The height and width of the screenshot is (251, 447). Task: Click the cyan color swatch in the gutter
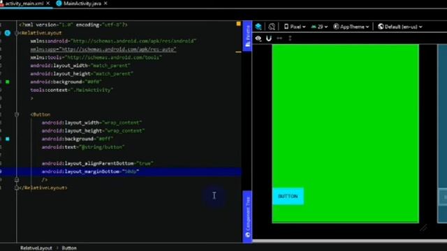click(x=8, y=139)
